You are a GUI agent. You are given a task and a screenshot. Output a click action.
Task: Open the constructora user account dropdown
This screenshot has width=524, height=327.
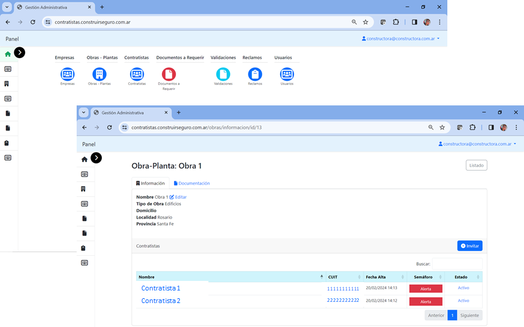477,144
